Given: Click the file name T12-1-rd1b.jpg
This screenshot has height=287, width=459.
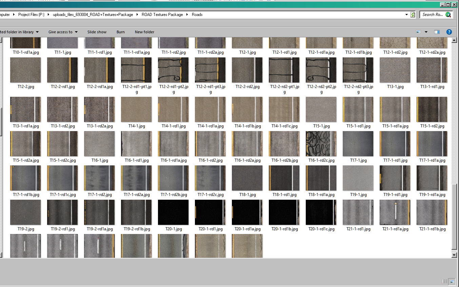Looking at the screenshot, I should point(358,53).
